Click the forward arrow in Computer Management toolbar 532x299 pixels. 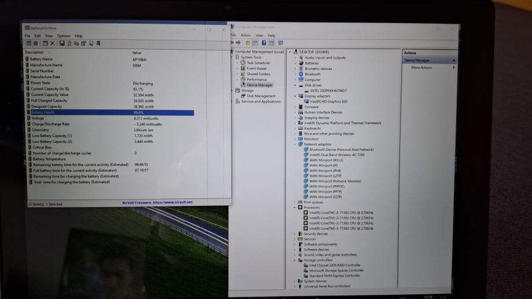click(238, 43)
